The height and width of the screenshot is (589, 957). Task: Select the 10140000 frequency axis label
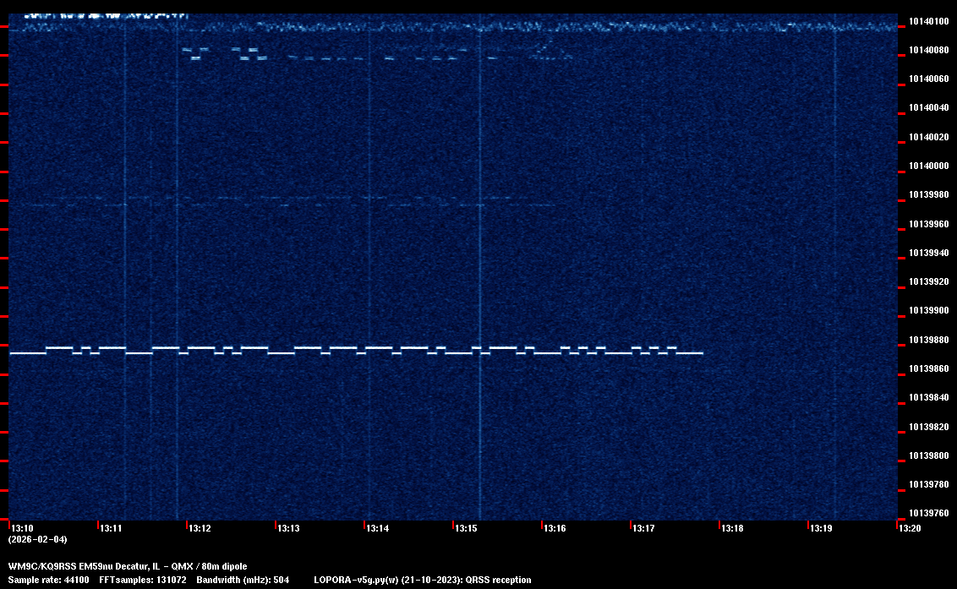coord(927,166)
